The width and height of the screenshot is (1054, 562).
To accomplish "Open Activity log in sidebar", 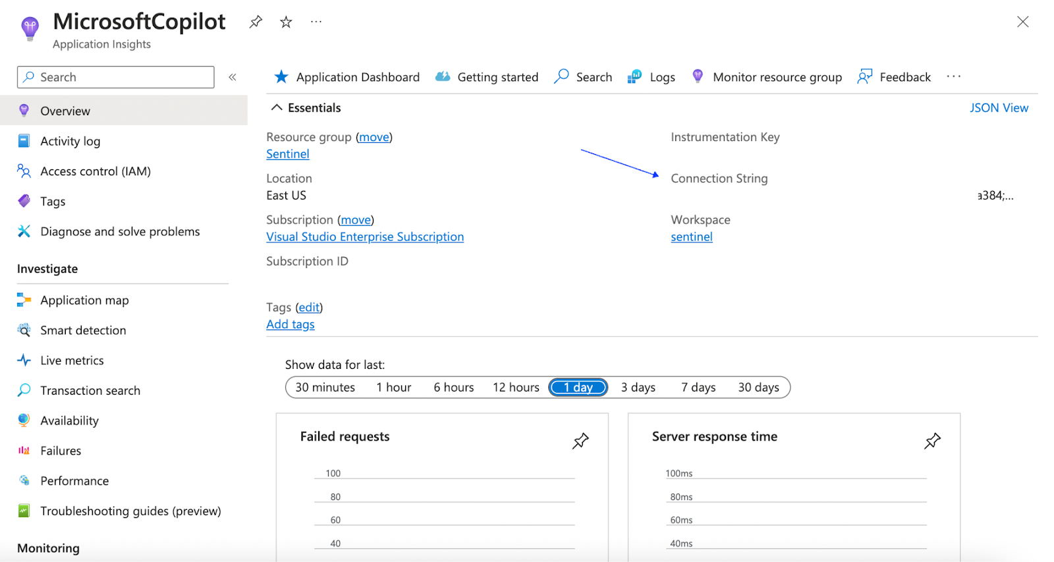I will click(x=70, y=141).
